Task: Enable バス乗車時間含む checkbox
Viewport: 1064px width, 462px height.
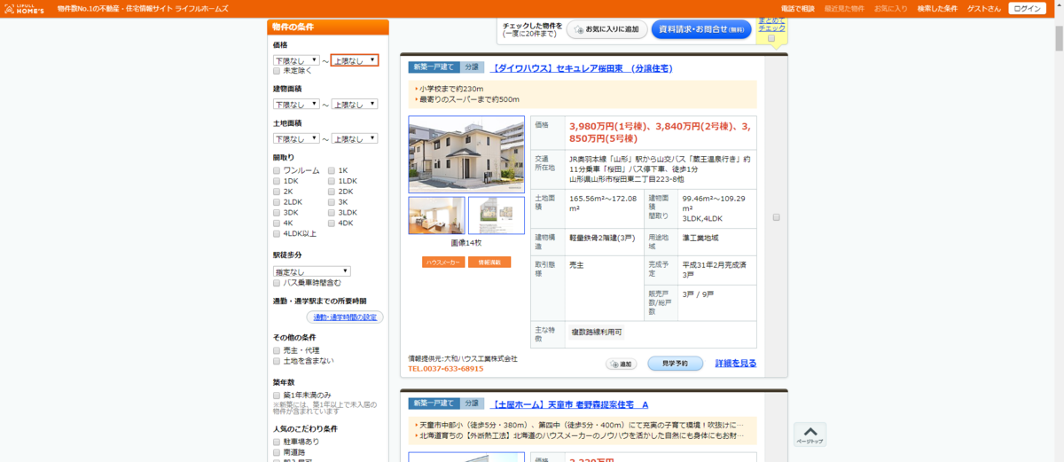Action: [x=278, y=283]
